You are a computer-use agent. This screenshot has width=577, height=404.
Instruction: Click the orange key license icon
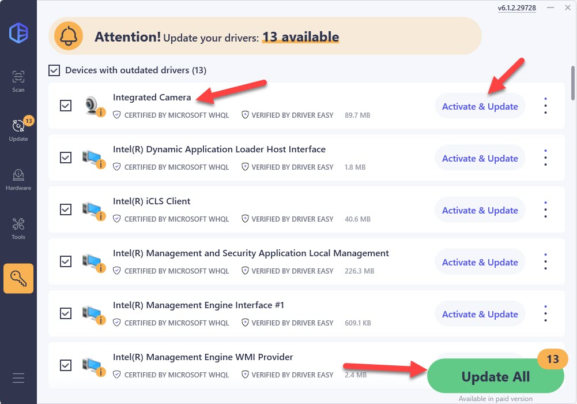pos(18,279)
